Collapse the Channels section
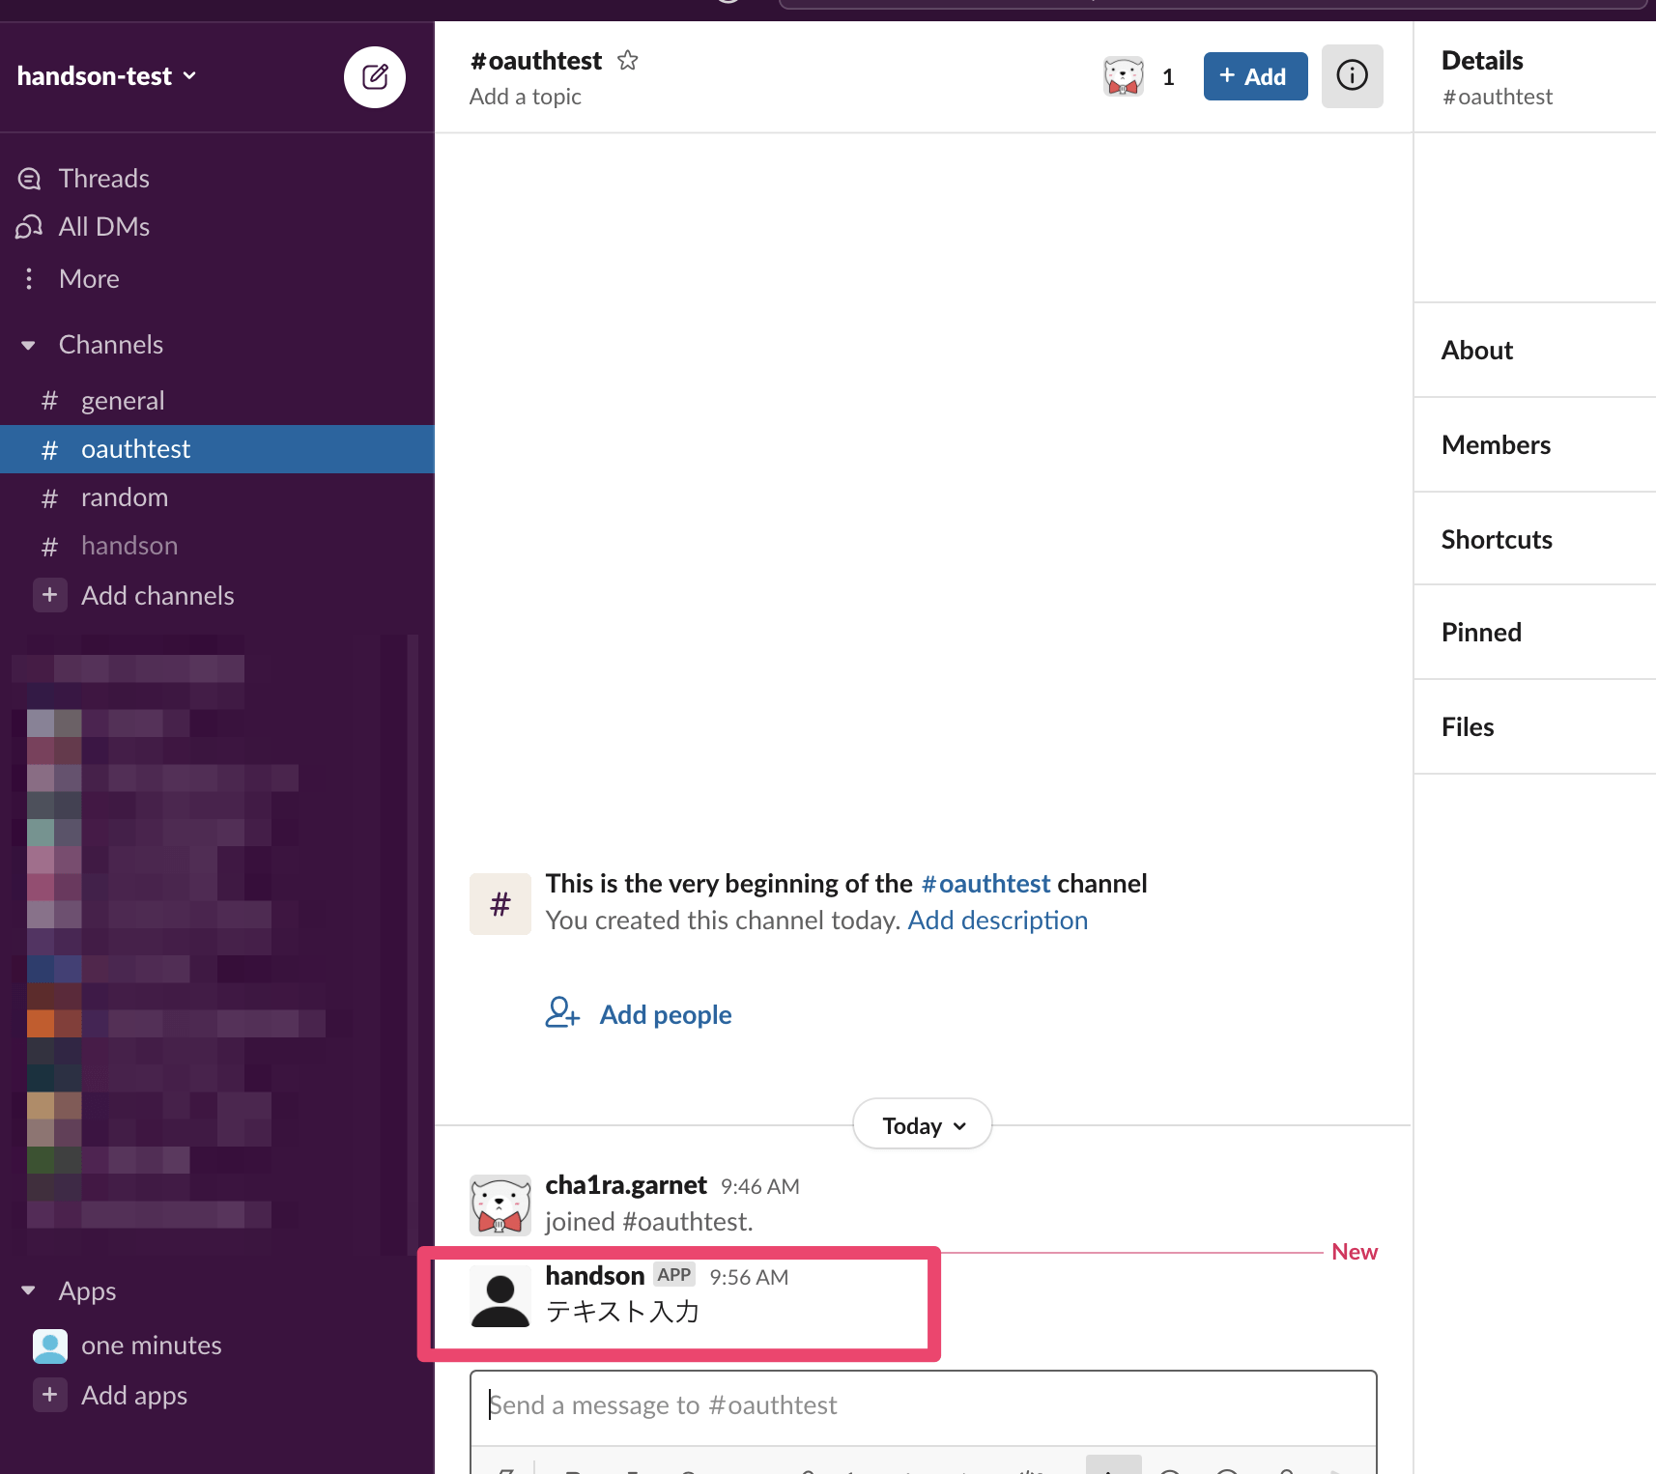1656x1474 pixels. tap(28, 345)
